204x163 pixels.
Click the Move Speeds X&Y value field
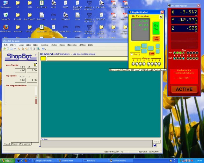pyautogui.click(x=20, y=71)
